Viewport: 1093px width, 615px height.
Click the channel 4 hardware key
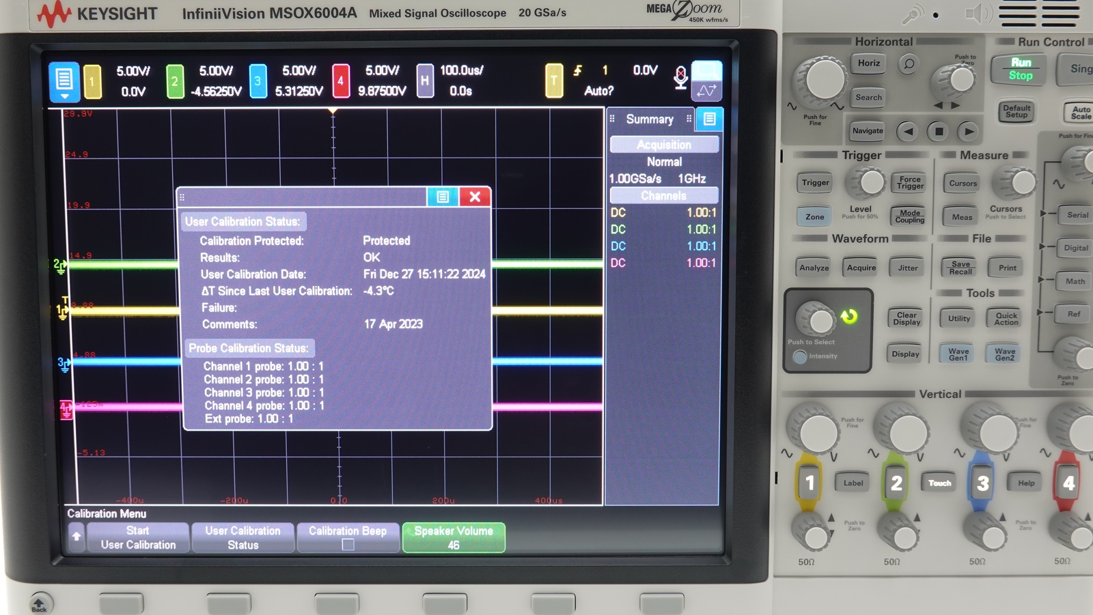tap(1068, 483)
